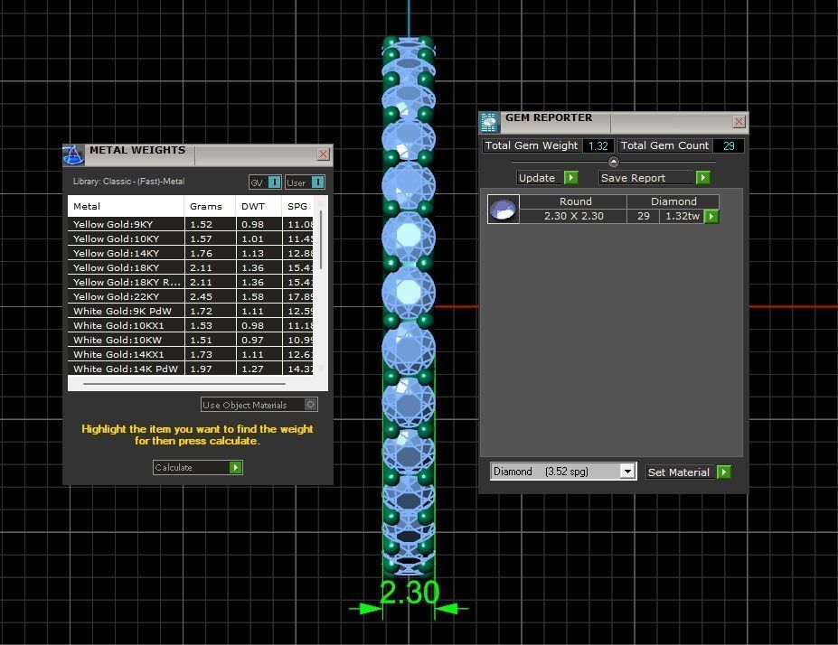The height and width of the screenshot is (645, 838).
Task: Select the Yellow Gold:14KY row
Action: [190, 253]
